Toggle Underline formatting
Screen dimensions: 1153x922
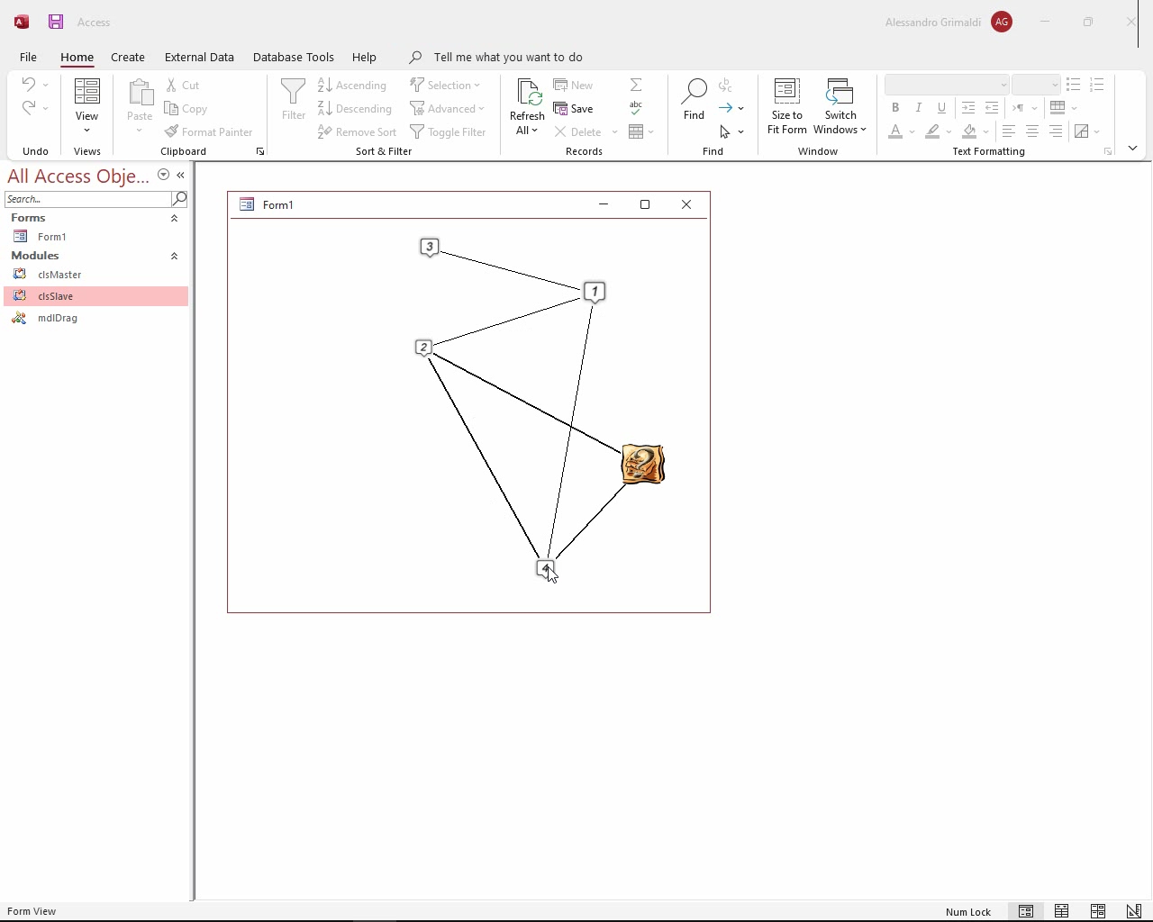(942, 107)
